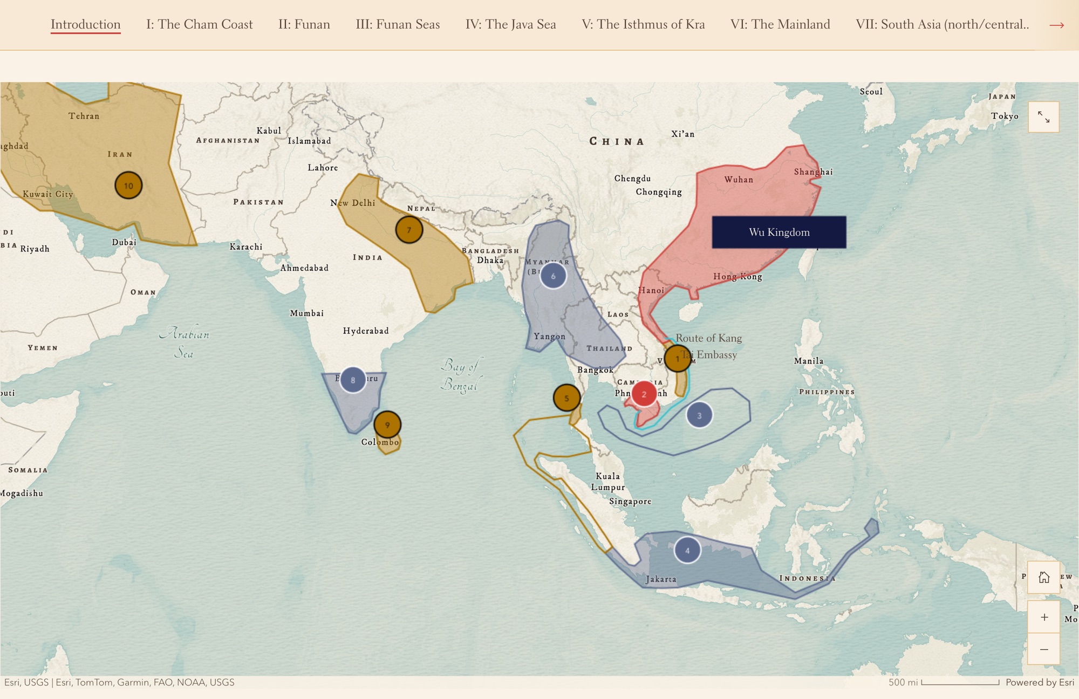Click map marker 5 on Isthmus of Kra
The height and width of the screenshot is (699, 1079).
pyautogui.click(x=566, y=398)
